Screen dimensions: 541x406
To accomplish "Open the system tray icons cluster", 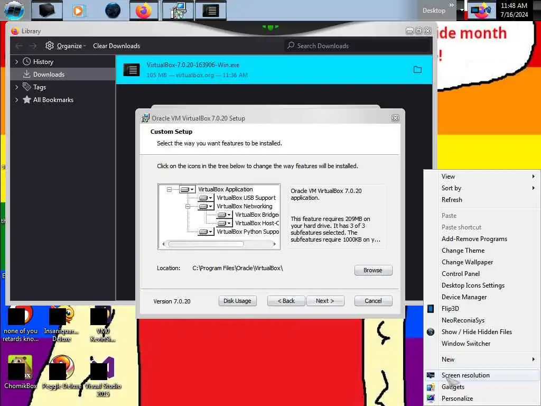I will pos(481,11).
